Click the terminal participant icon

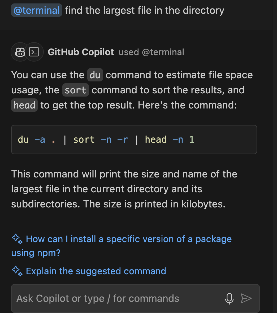click(x=34, y=52)
